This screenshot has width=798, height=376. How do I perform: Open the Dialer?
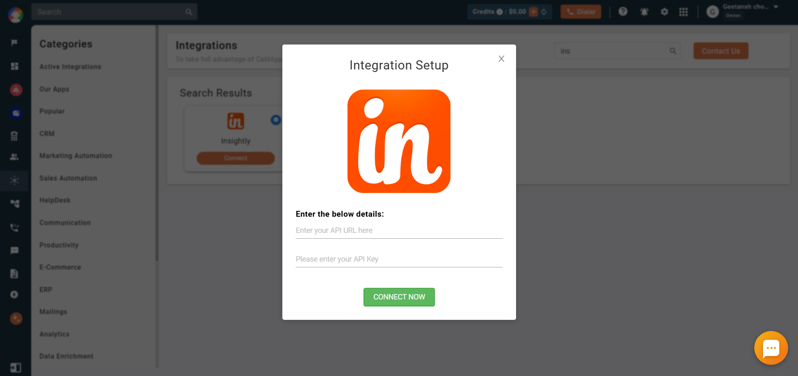(x=581, y=12)
